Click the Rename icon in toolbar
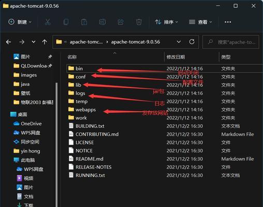Viewport: 263px width, 207px height. (103, 22)
